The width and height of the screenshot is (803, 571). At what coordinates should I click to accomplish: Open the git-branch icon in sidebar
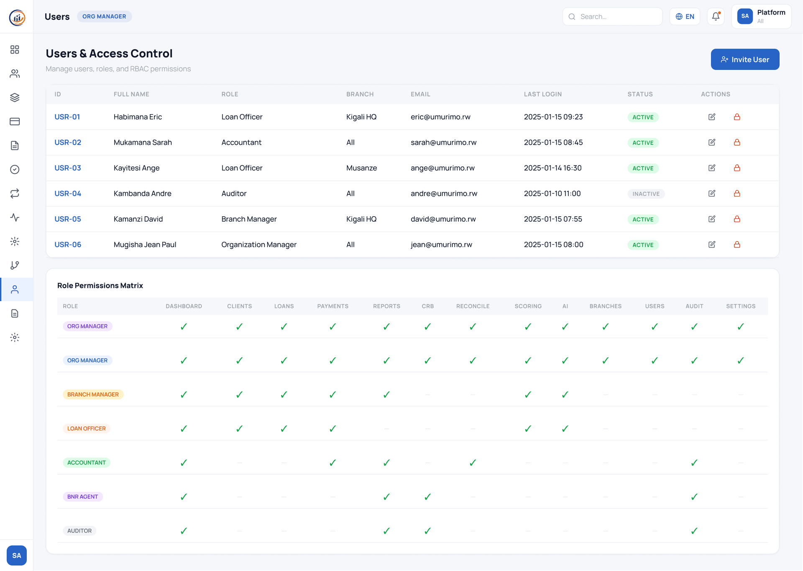pyautogui.click(x=15, y=265)
